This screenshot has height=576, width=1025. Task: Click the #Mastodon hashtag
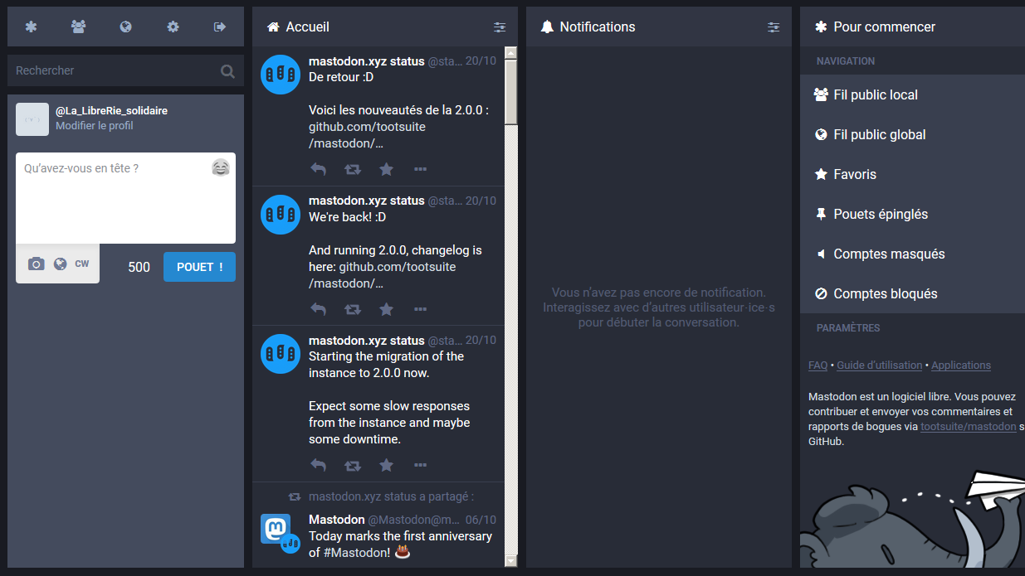coord(356,553)
